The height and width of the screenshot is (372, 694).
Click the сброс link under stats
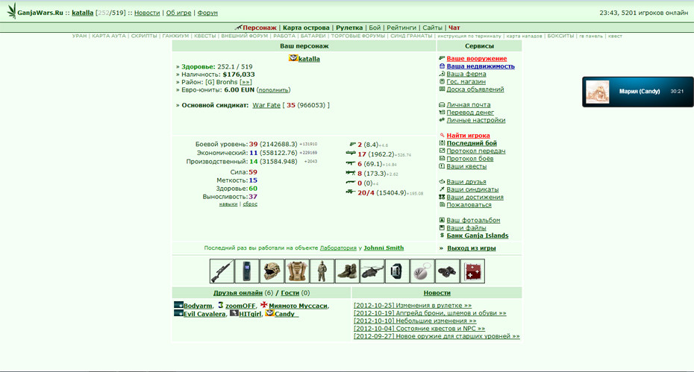tap(250, 204)
